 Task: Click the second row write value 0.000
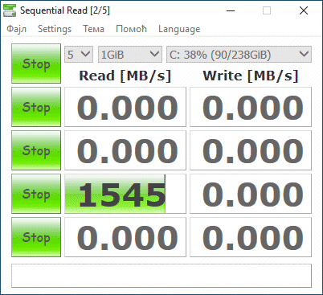point(251,150)
